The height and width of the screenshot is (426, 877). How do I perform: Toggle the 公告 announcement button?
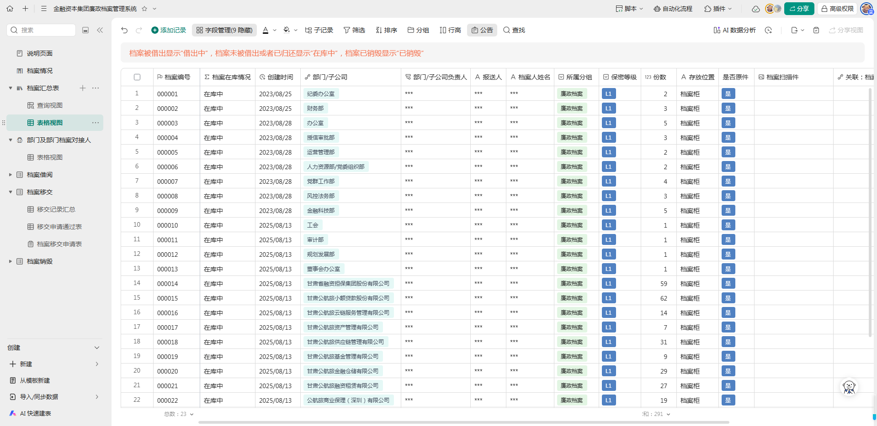click(482, 30)
